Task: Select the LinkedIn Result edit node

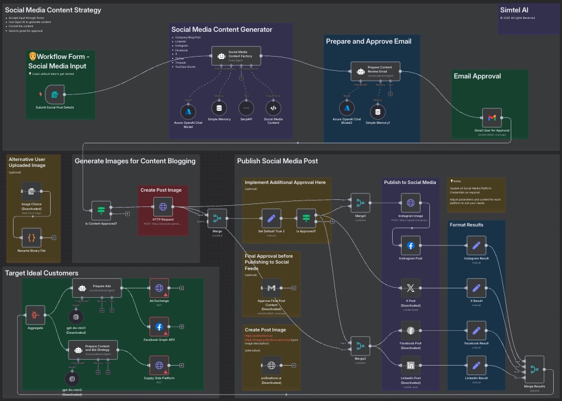Action: click(x=476, y=365)
